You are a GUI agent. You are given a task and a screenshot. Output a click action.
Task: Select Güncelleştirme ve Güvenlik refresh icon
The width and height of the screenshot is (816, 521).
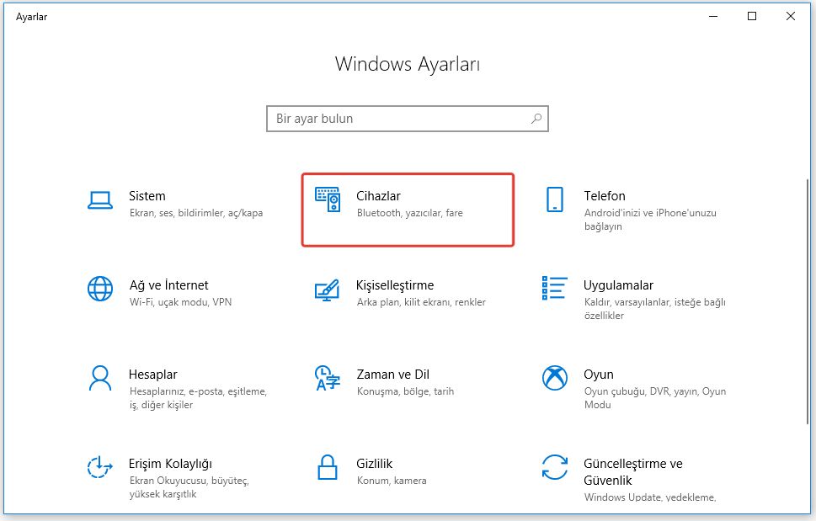(554, 467)
